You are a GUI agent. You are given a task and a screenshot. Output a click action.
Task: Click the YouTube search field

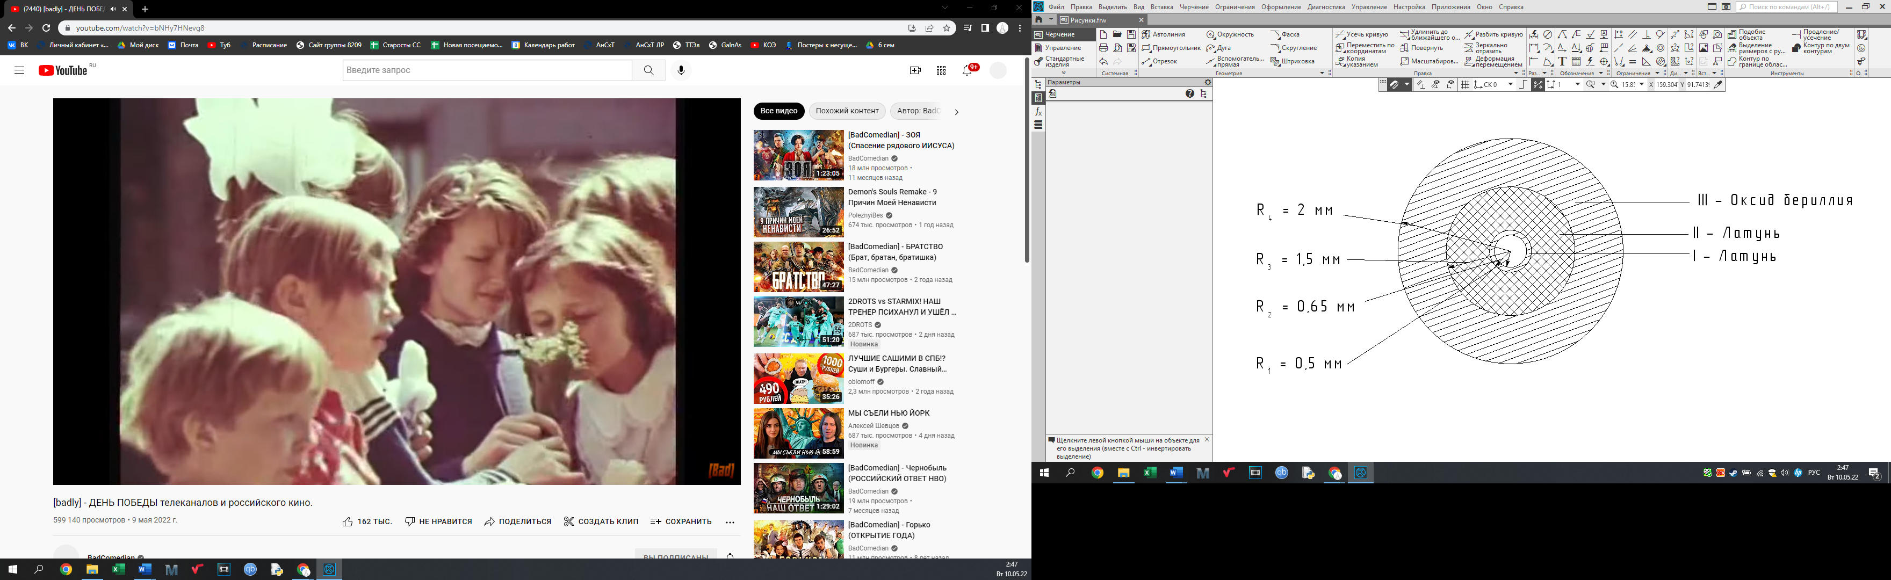click(x=487, y=70)
